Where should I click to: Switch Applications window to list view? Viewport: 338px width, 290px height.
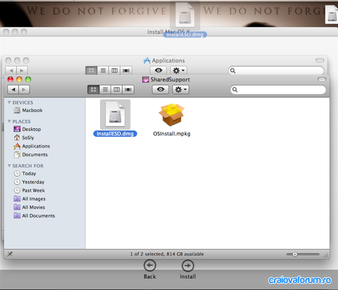103,70
